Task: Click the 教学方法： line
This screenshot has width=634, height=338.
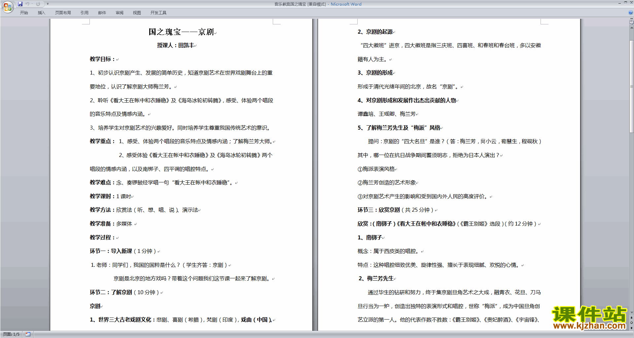Action: (144, 210)
